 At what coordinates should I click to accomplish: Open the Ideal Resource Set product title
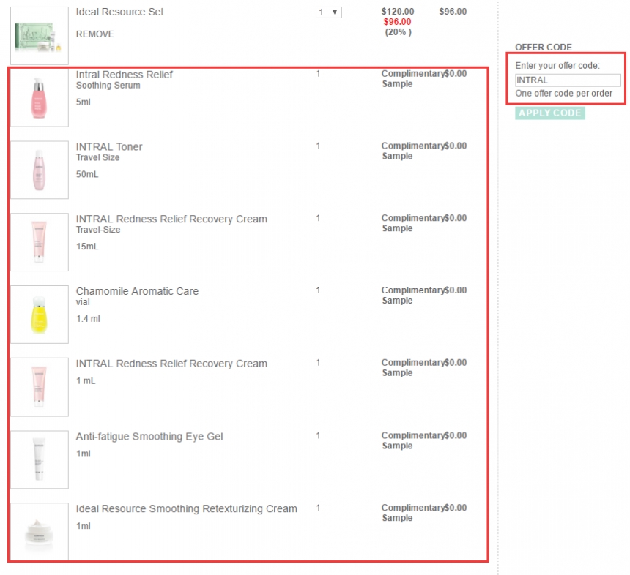(119, 12)
